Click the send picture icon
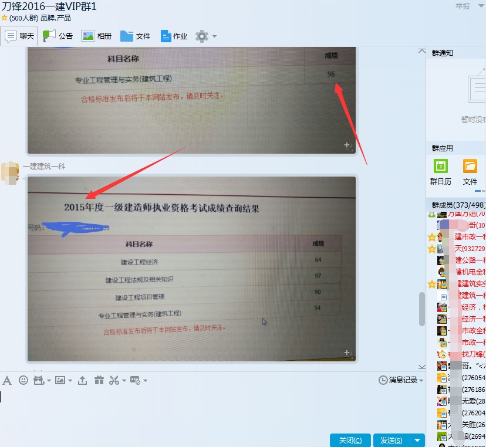This screenshot has height=447, width=486. [60, 380]
